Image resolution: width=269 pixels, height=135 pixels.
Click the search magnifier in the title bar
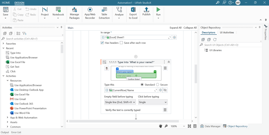tap(218, 3)
